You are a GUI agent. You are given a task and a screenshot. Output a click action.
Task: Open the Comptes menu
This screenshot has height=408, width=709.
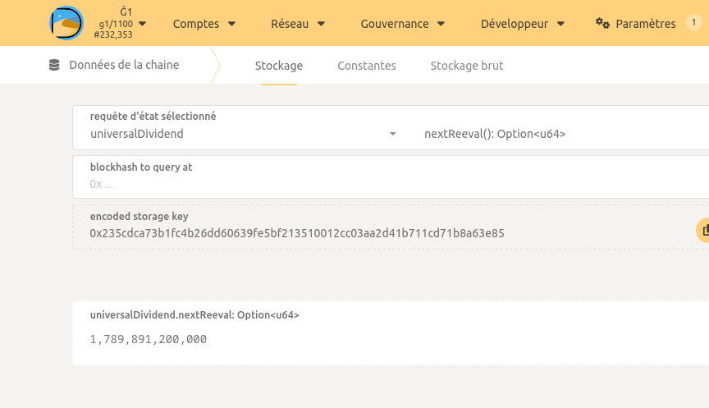(x=204, y=24)
